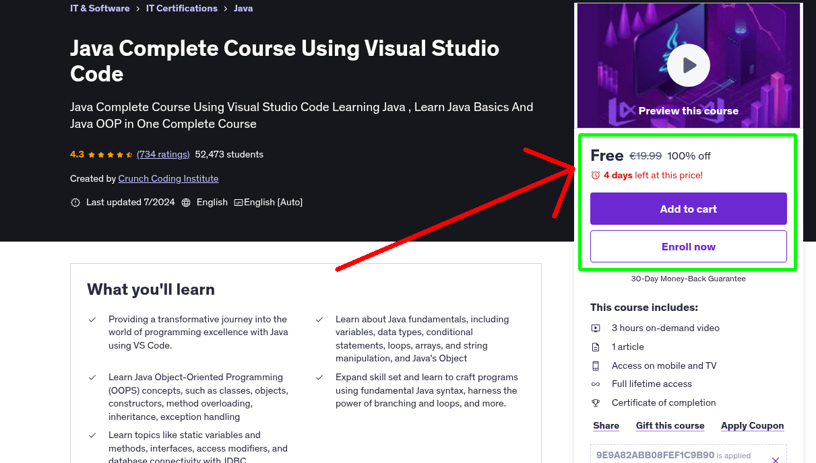Image resolution: width=816 pixels, height=463 pixels.
Task: Click the 'Free' price label
Action: tap(607, 155)
